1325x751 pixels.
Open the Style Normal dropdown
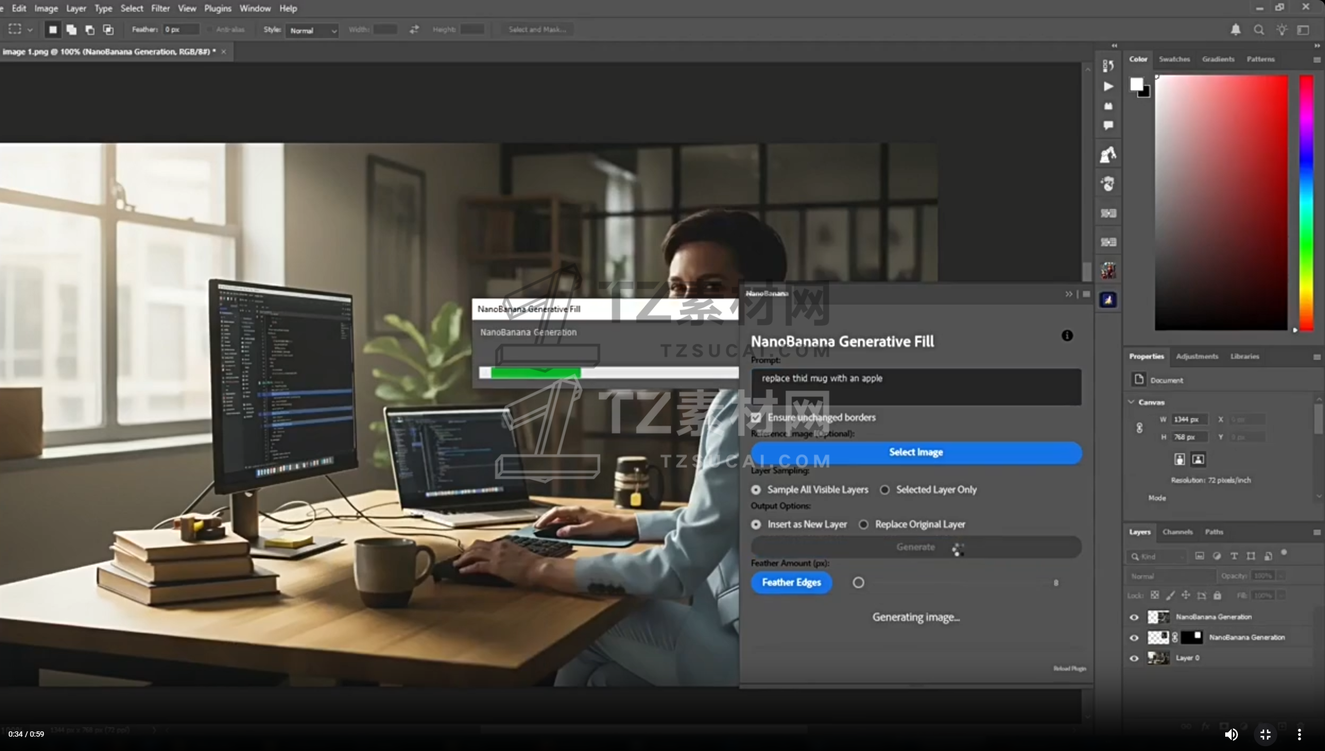[313, 30]
